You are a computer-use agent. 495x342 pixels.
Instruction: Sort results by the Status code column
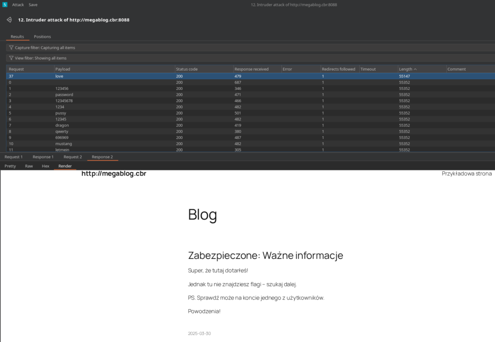[x=187, y=69]
